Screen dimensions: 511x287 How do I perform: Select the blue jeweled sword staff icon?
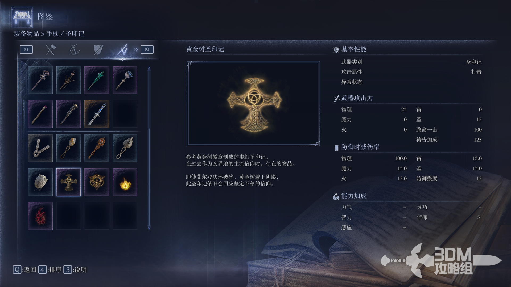click(x=97, y=114)
